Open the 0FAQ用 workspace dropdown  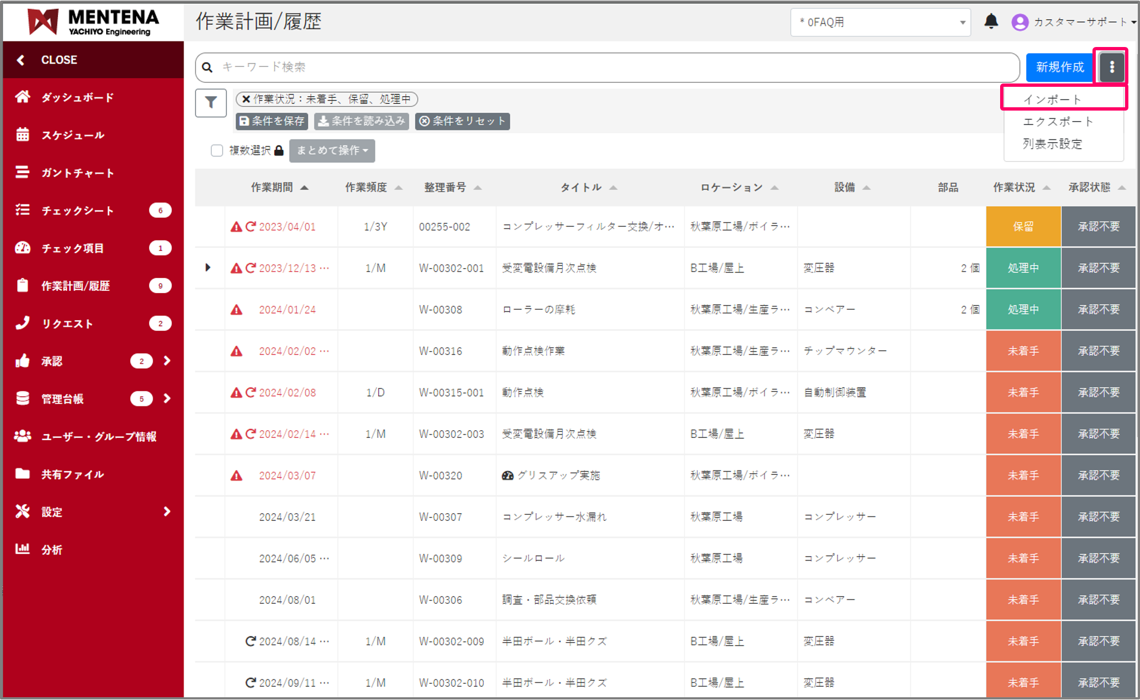(x=880, y=22)
